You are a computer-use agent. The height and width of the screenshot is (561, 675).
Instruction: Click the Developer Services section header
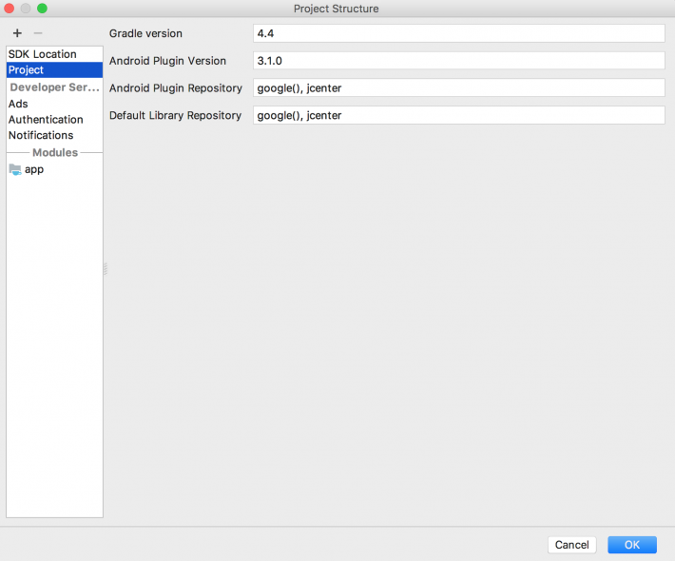pyautogui.click(x=54, y=87)
